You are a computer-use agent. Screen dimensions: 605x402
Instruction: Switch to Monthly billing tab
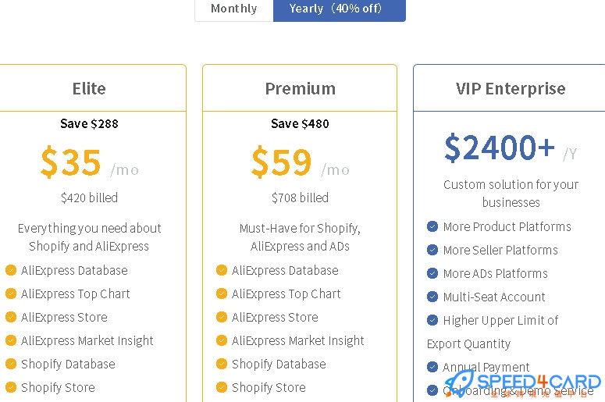[x=234, y=9]
